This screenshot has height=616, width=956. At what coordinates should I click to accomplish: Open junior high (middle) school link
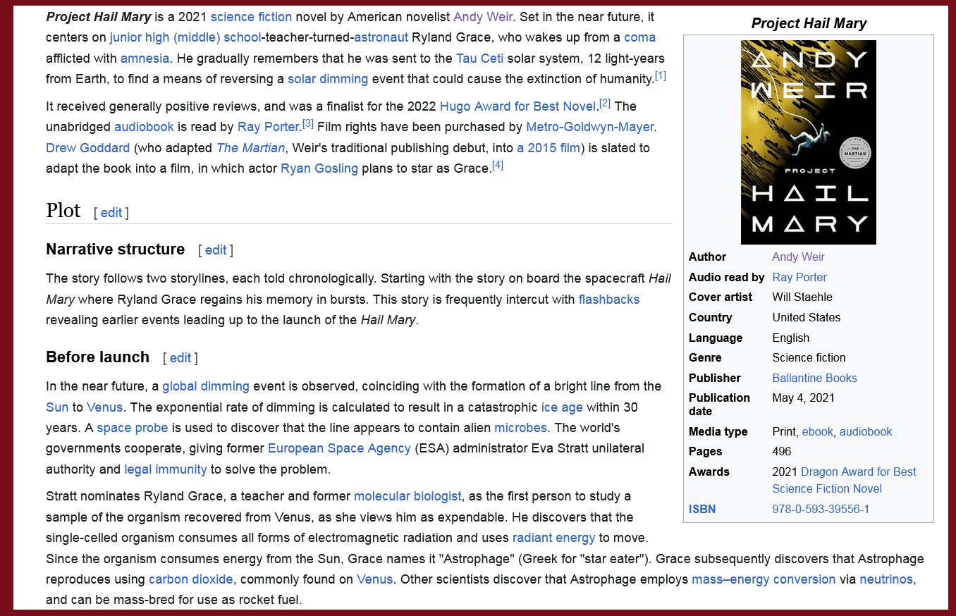pyautogui.click(x=185, y=37)
